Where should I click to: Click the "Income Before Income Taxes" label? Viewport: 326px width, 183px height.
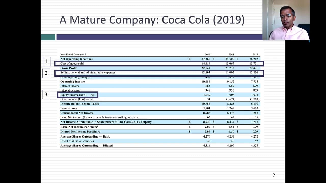tap(79, 104)
